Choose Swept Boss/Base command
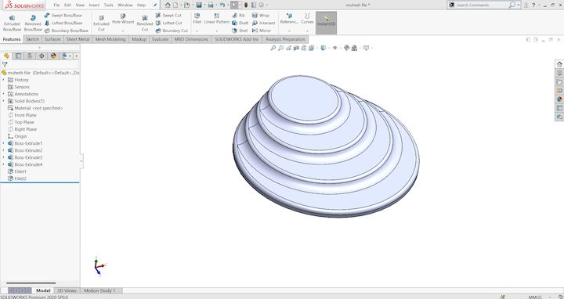This screenshot has width=564, height=299. (63, 16)
